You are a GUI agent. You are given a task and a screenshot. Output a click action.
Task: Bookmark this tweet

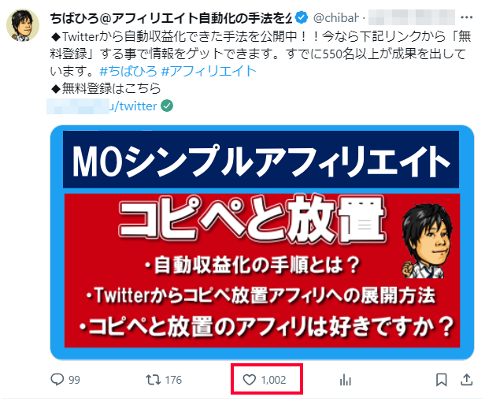(441, 380)
